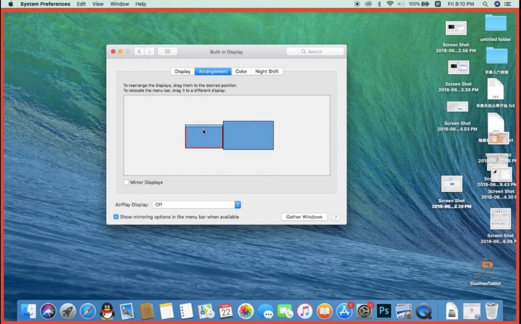
Task: Open the Apple menu
Action: pos(10,4)
